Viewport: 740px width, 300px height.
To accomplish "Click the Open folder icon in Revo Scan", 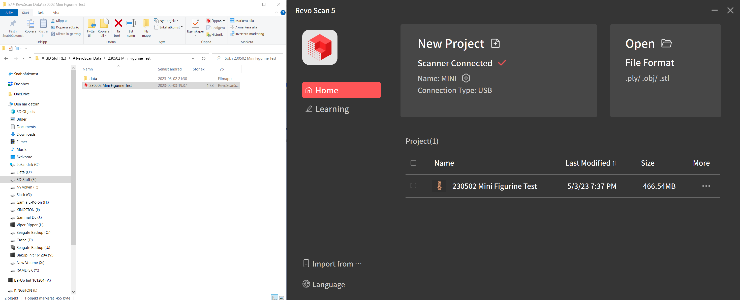I will pos(666,43).
